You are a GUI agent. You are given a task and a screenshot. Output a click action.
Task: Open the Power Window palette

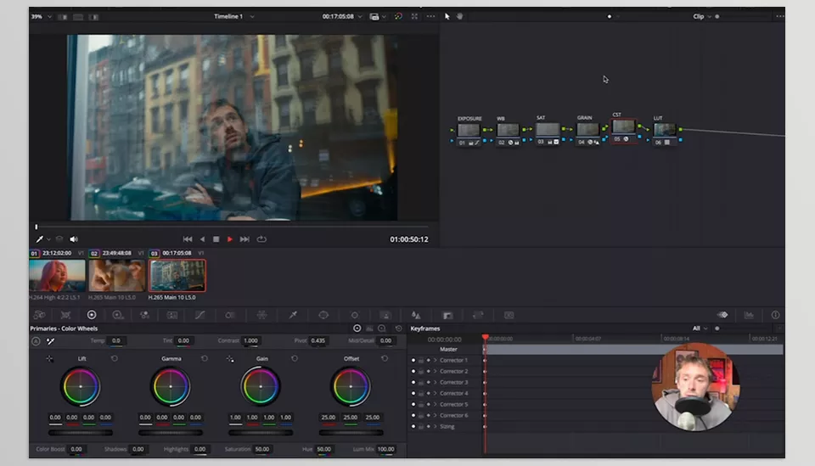[323, 315]
